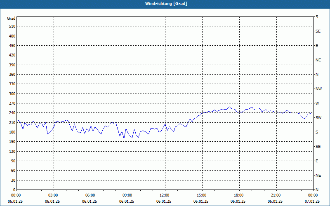The height and width of the screenshot is (206, 330).
Task: Click the SW compass direction label
Action: pos(318,118)
